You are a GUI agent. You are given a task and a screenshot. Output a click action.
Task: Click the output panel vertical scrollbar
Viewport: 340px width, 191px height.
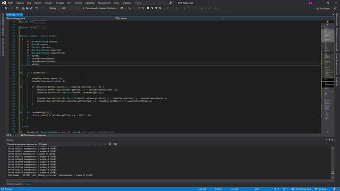click(x=333, y=162)
